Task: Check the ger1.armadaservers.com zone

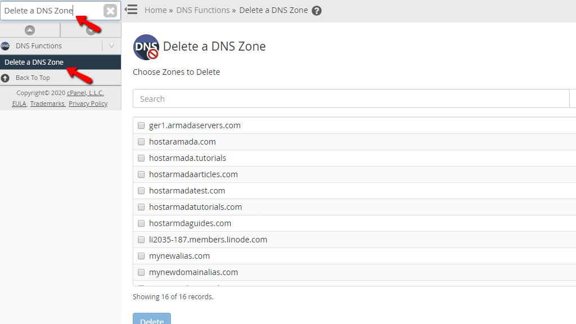Action: point(141,125)
